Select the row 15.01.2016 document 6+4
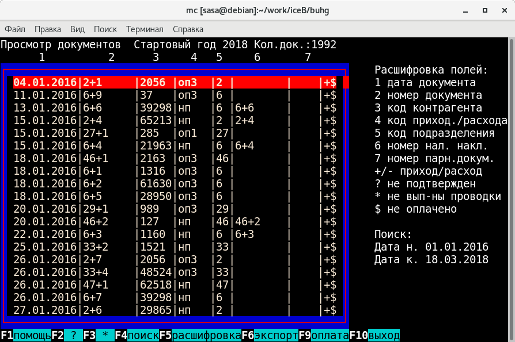Screen dimensions: 515x342 [175, 145]
